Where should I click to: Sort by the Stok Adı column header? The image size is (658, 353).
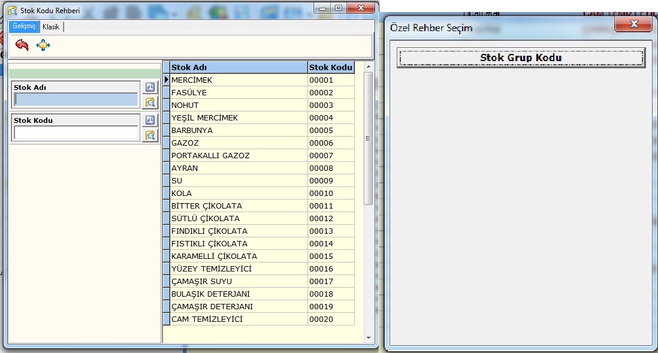(239, 67)
